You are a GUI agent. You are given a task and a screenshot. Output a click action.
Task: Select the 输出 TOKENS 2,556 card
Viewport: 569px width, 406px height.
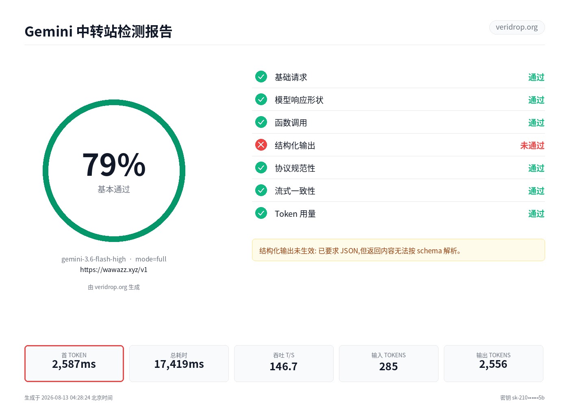tap(493, 363)
